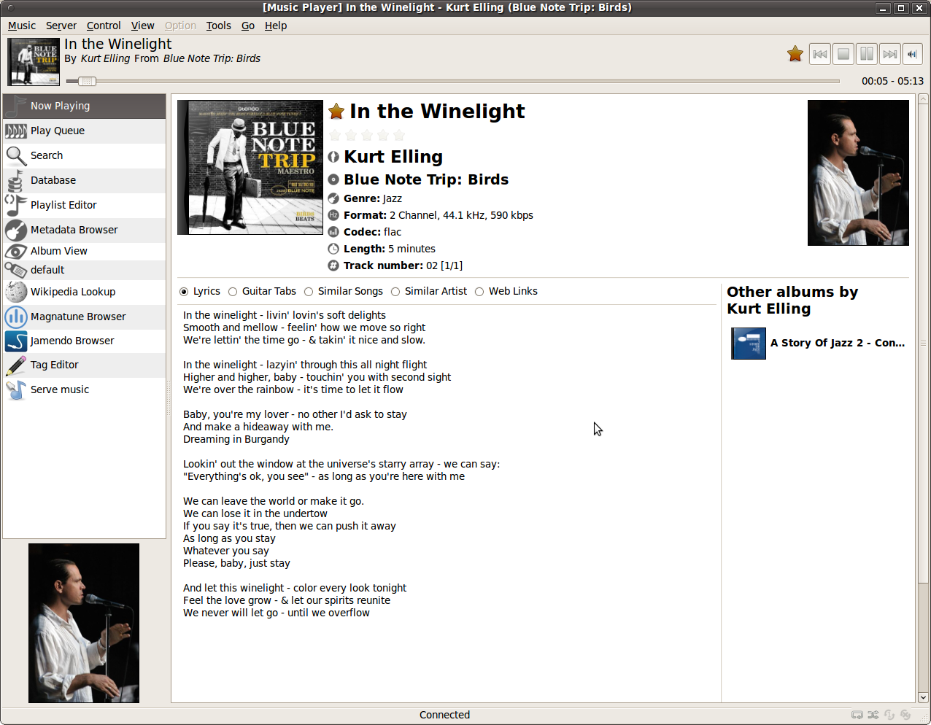
Task: Click the Kurt Elling artist heading
Action: pos(393,157)
